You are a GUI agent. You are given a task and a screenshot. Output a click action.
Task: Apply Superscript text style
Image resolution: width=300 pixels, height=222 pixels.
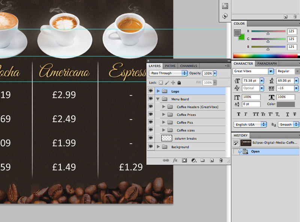pos(270,114)
